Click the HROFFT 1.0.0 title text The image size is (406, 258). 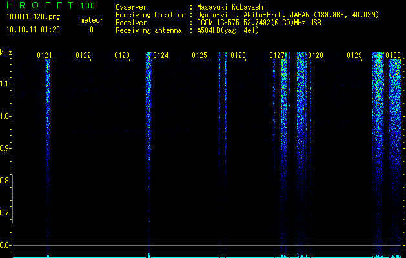pyautogui.click(x=50, y=5)
